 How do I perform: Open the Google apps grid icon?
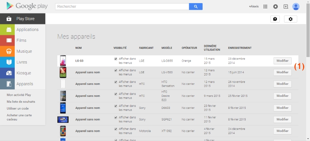pyautogui.click(x=265, y=7)
